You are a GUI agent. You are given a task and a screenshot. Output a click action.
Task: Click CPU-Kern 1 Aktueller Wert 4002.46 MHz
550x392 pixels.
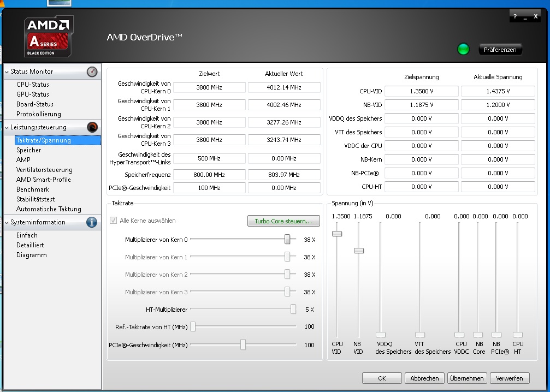[284, 105]
